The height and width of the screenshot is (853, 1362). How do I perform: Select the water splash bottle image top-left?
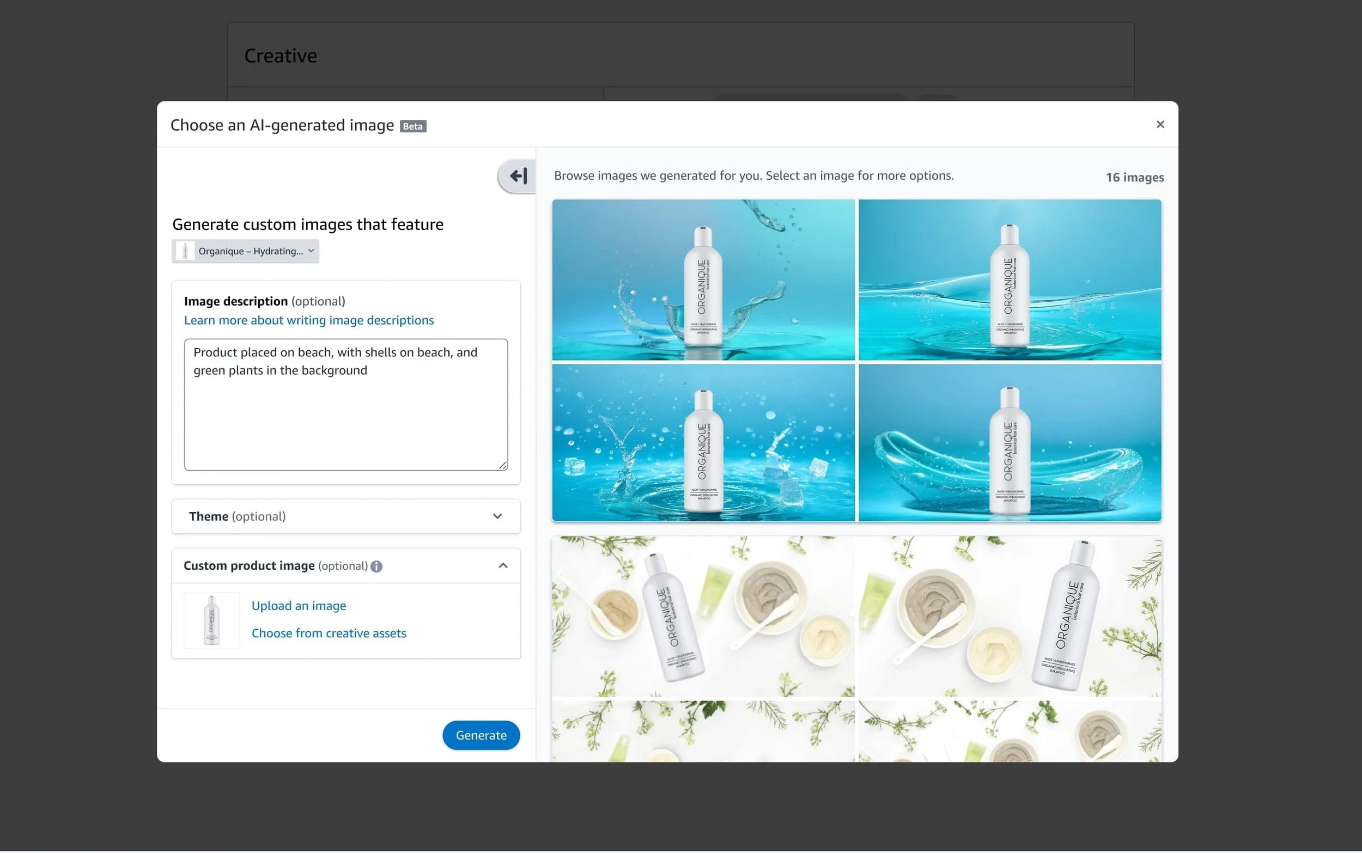click(x=702, y=280)
